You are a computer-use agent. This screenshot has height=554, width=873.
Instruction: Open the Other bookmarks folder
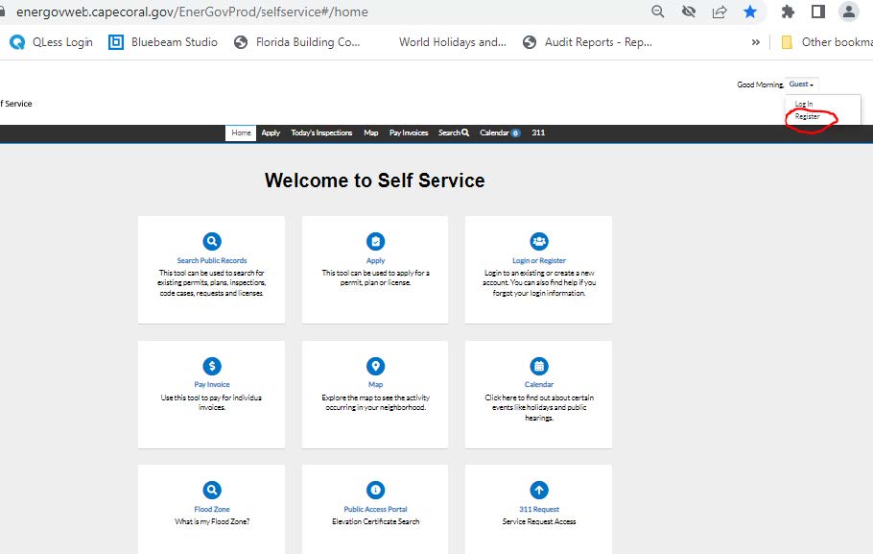[x=828, y=41]
